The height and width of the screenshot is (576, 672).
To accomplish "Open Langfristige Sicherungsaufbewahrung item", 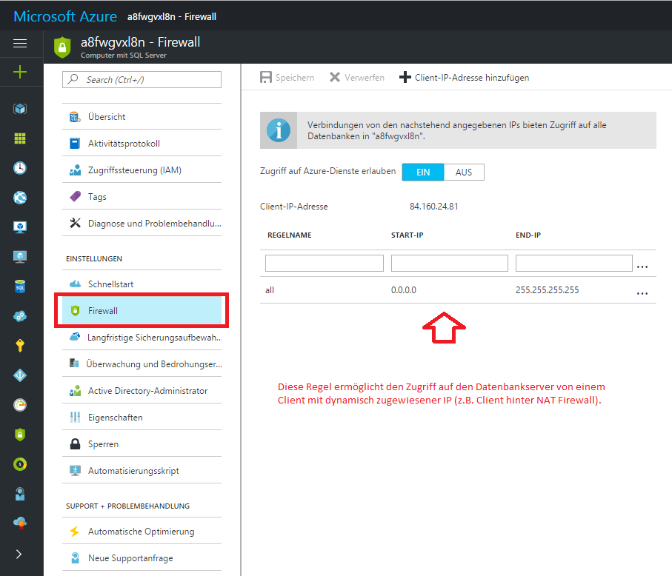I will pos(142,338).
